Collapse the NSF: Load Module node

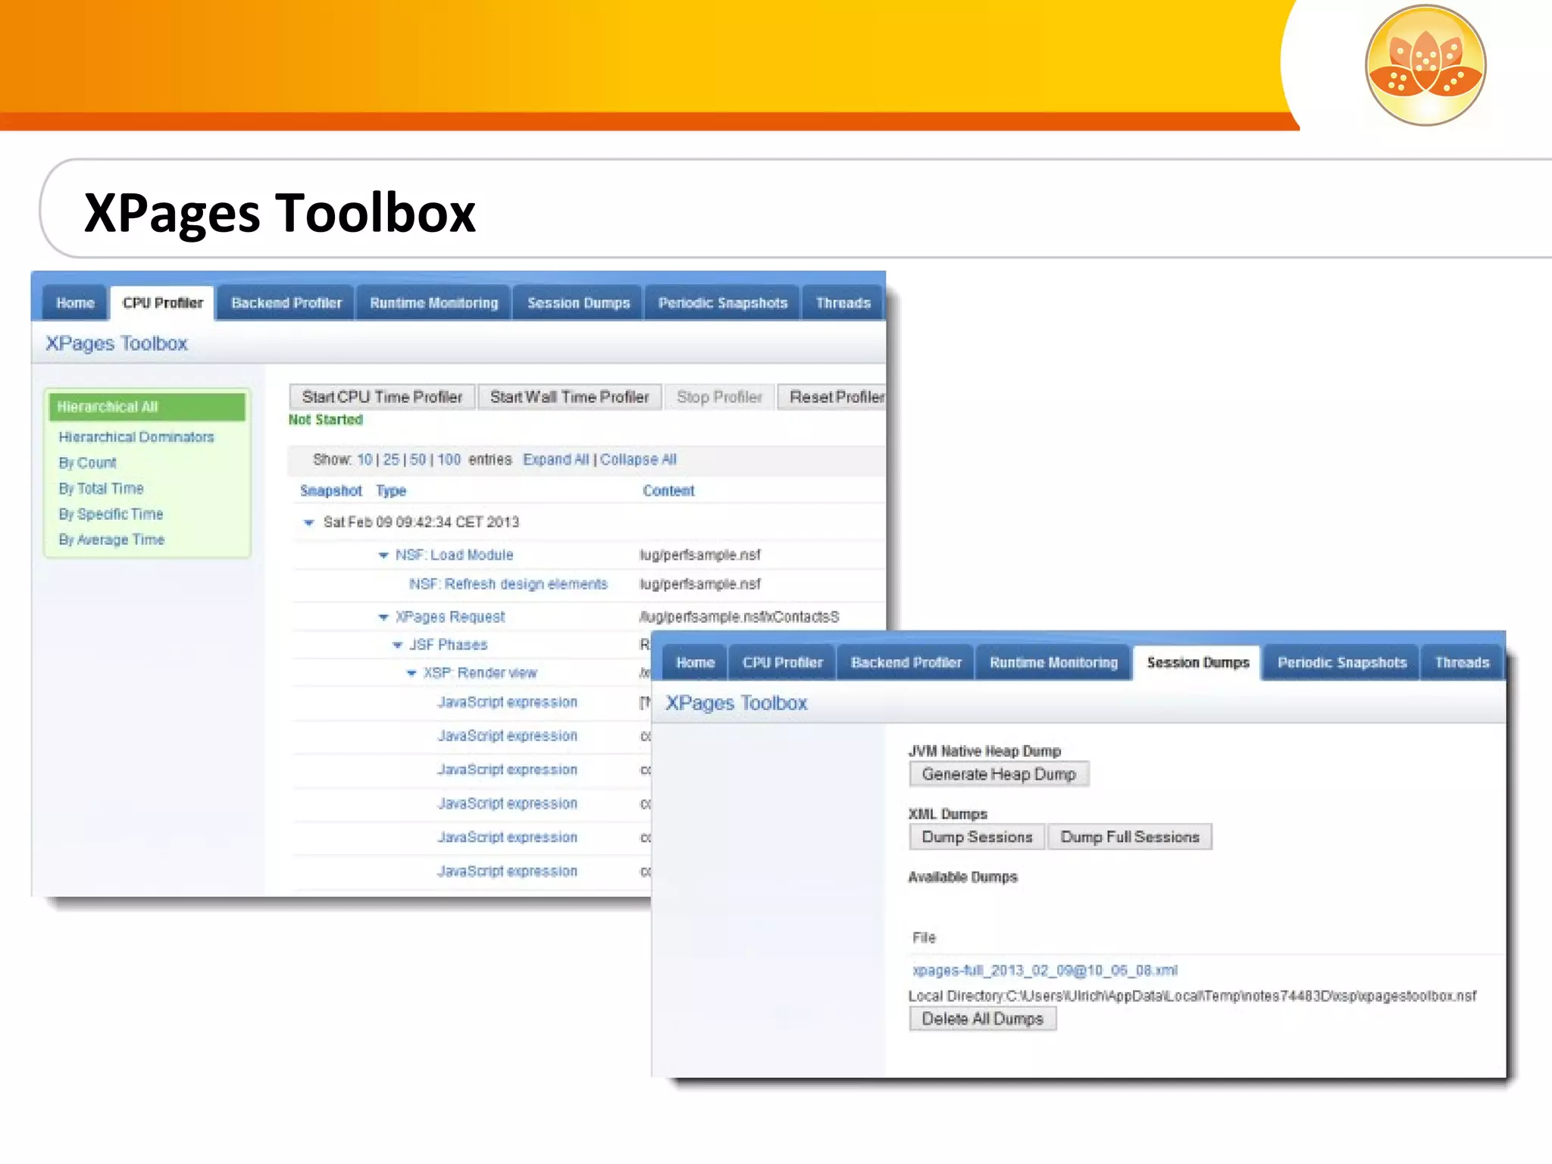(x=383, y=555)
